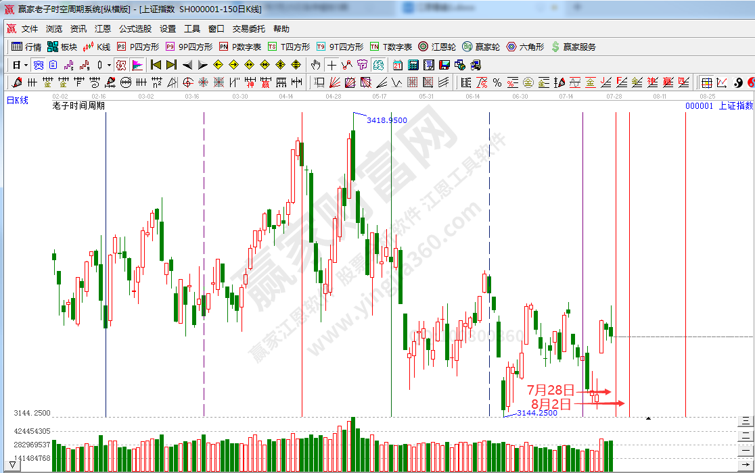The image size is (755, 473).
Task: Jump to first bar with skip-back arrow
Action: 156,65
